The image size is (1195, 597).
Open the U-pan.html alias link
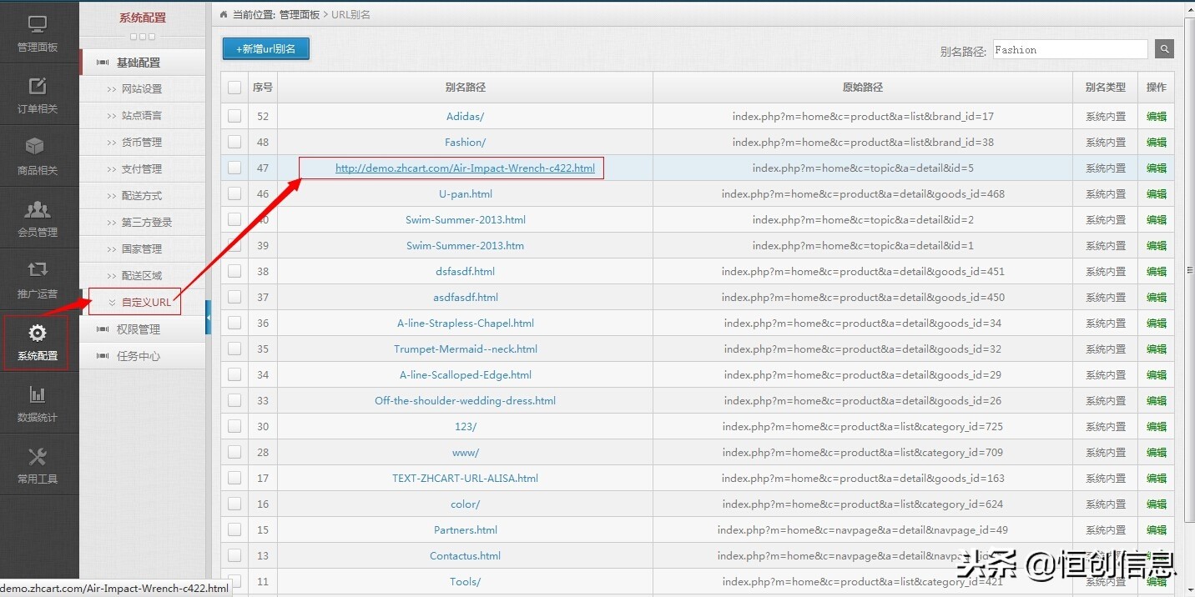click(x=465, y=194)
